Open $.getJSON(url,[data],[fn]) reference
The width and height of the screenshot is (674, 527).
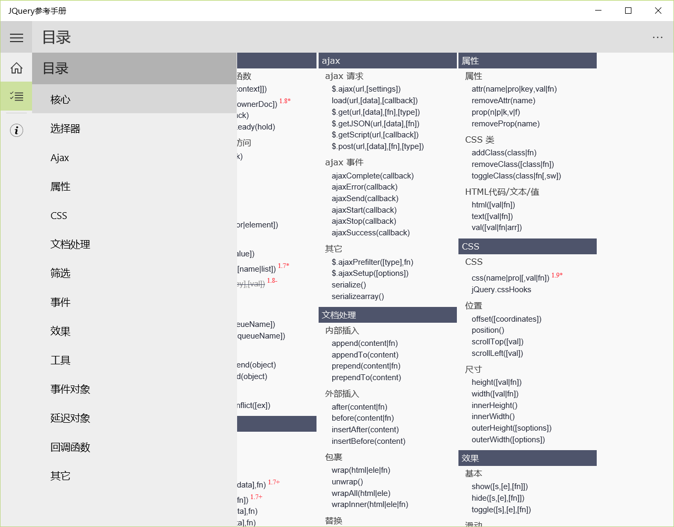click(x=375, y=124)
